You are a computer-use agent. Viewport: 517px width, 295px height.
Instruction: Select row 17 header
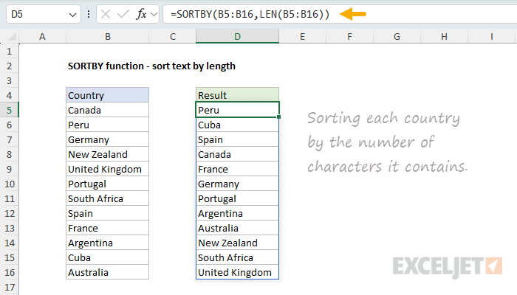click(x=9, y=287)
